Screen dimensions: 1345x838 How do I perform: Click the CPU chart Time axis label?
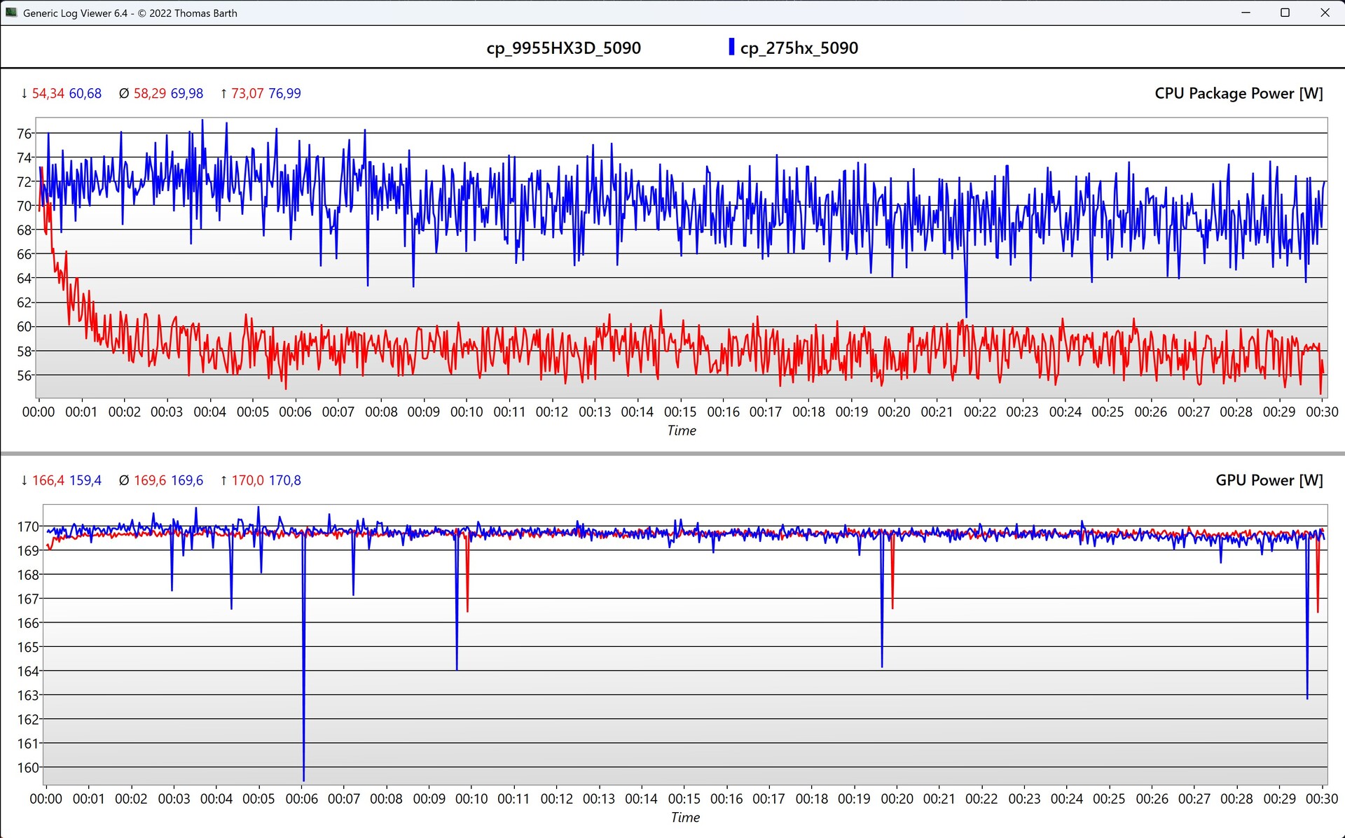point(681,431)
